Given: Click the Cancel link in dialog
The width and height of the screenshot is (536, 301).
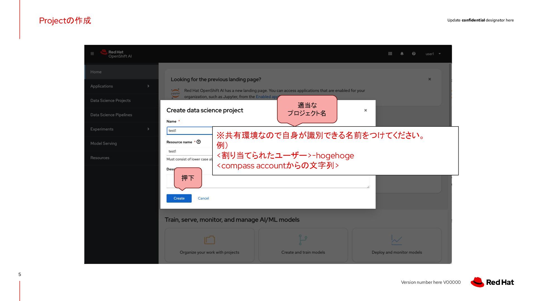Looking at the screenshot, I should pyautogui.click(x=203, y=198).
